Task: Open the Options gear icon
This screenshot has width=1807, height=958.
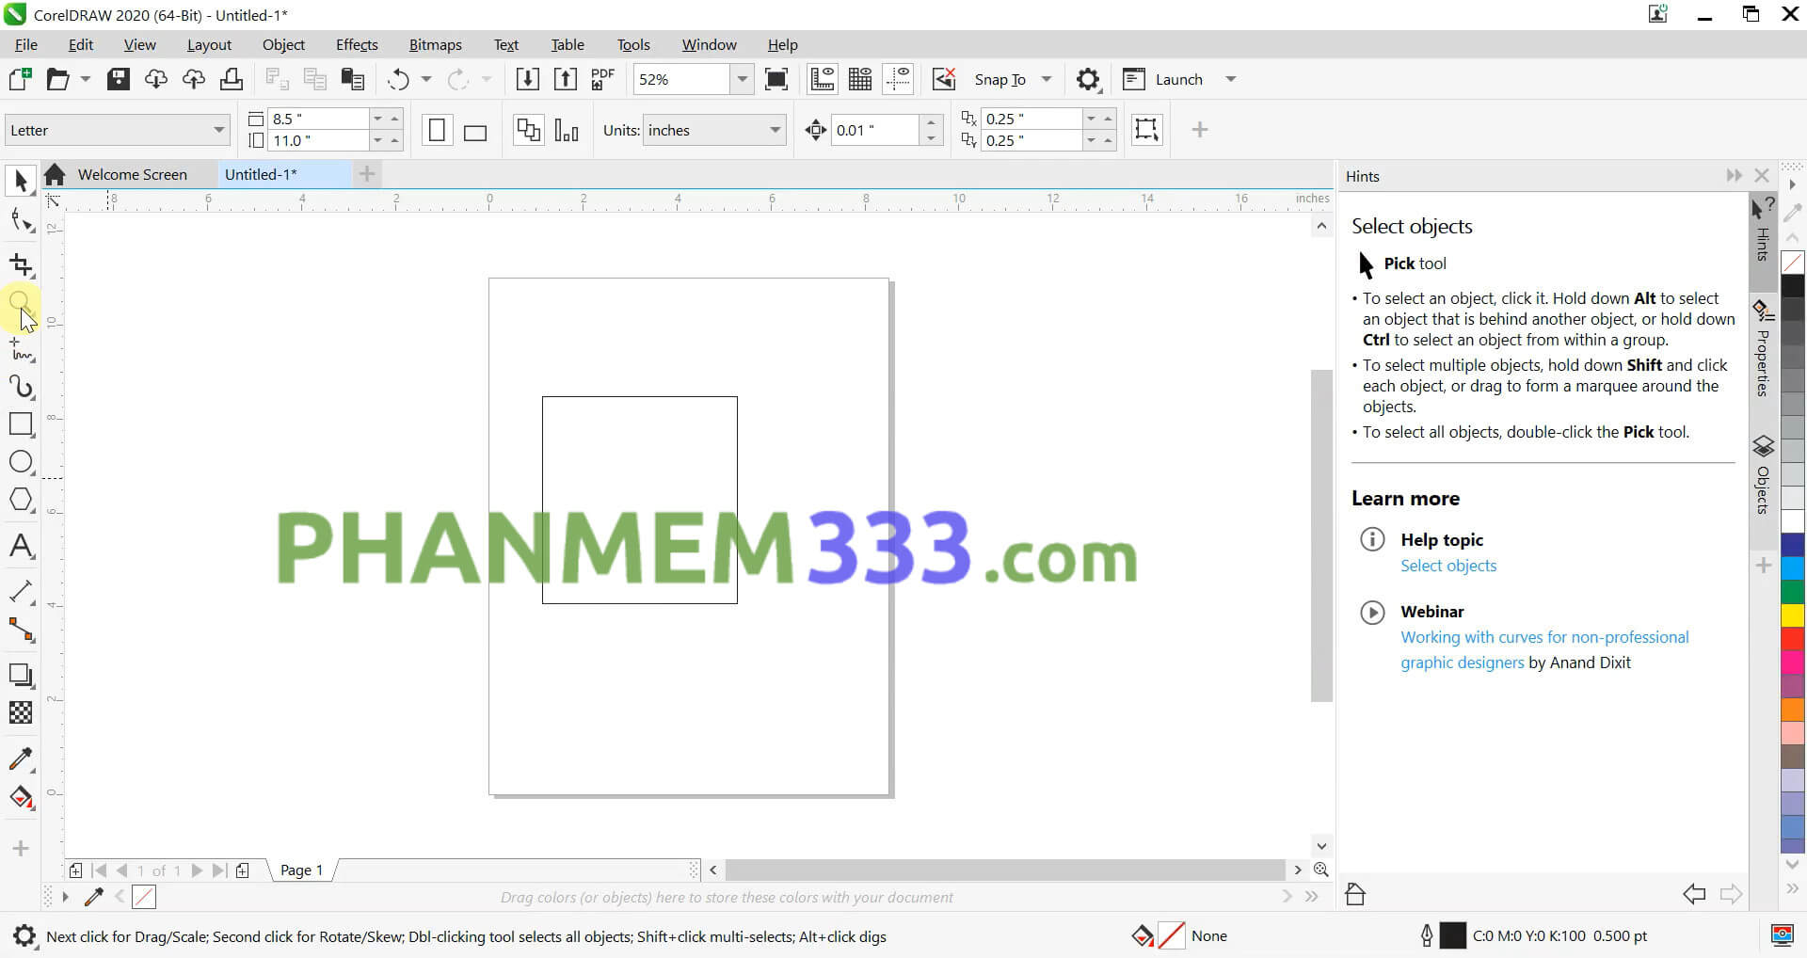Action: pyautogui.click(x=1088, y=79)
